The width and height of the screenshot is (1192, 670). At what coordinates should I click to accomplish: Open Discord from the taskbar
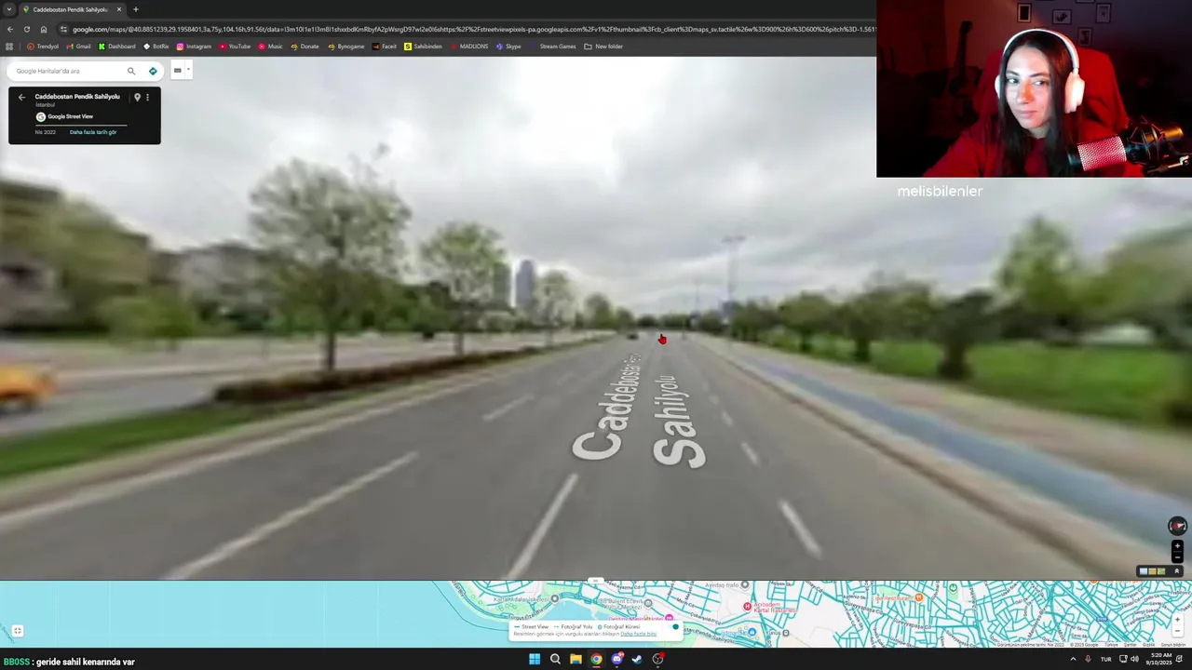(616, 659)
